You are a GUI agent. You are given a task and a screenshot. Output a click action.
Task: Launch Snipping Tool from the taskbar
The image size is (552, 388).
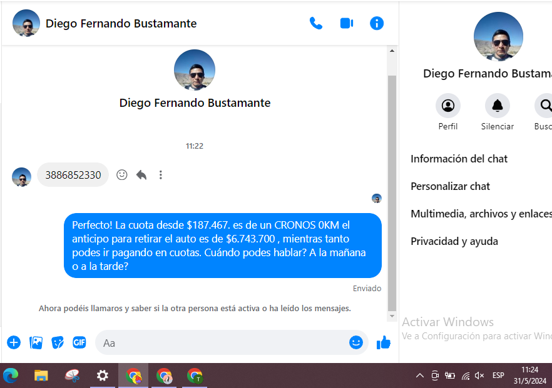tap(72, 376)
